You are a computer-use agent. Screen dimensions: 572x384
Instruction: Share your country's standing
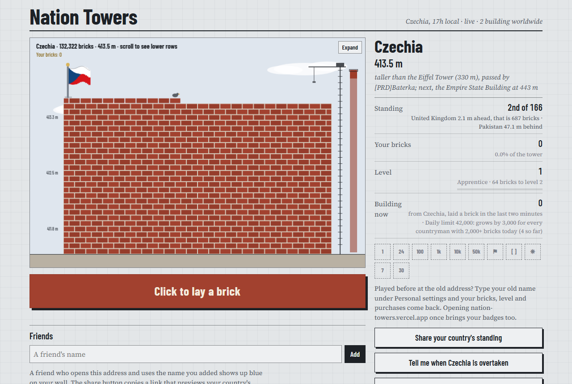pos(458,338)
